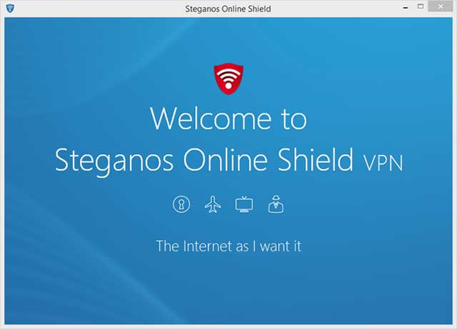Select the keyhole circle icon

(x=181, y=204)
